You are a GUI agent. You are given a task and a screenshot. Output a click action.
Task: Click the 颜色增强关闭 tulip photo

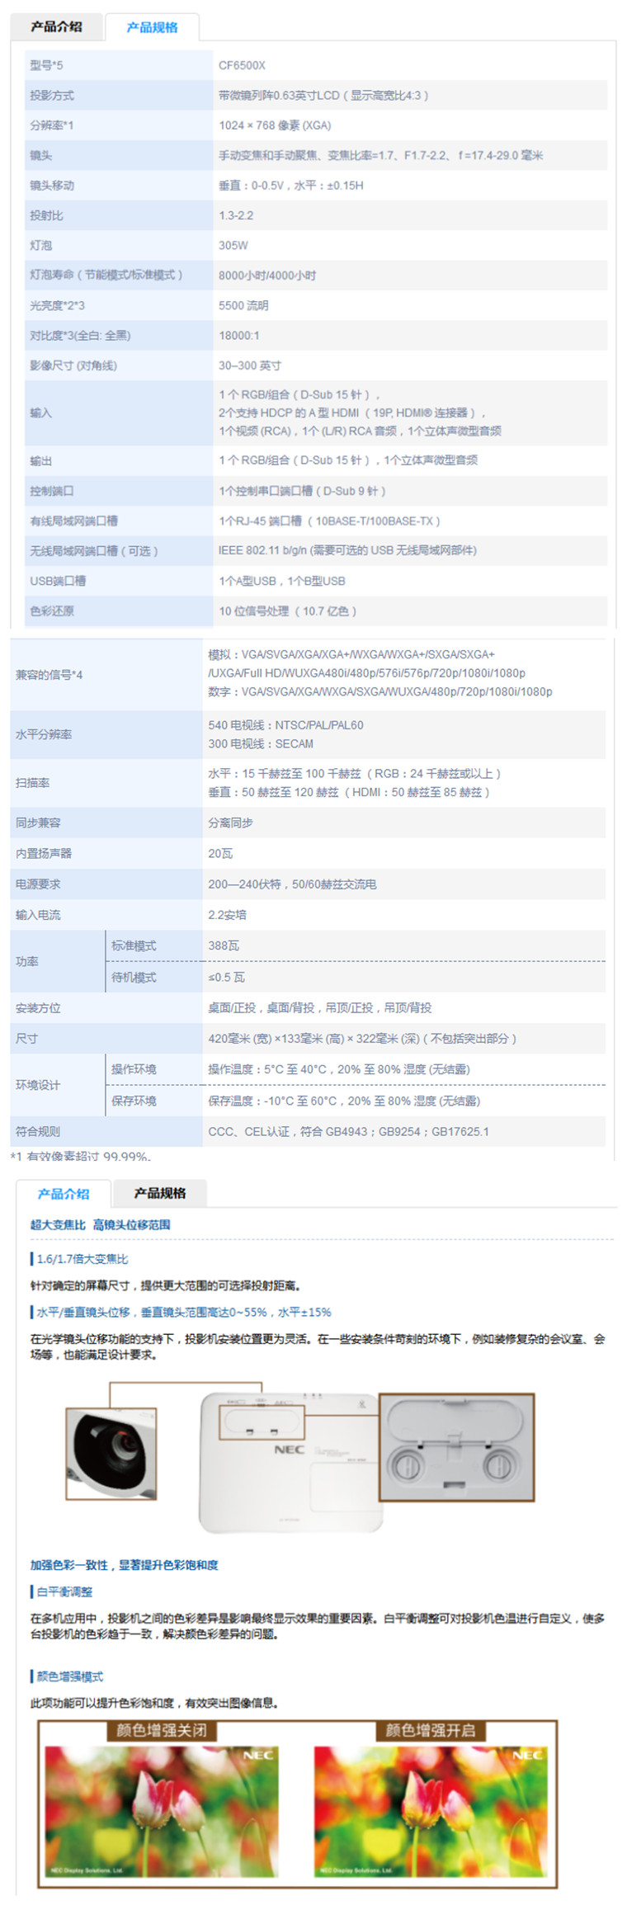(x=162, y=1813)
